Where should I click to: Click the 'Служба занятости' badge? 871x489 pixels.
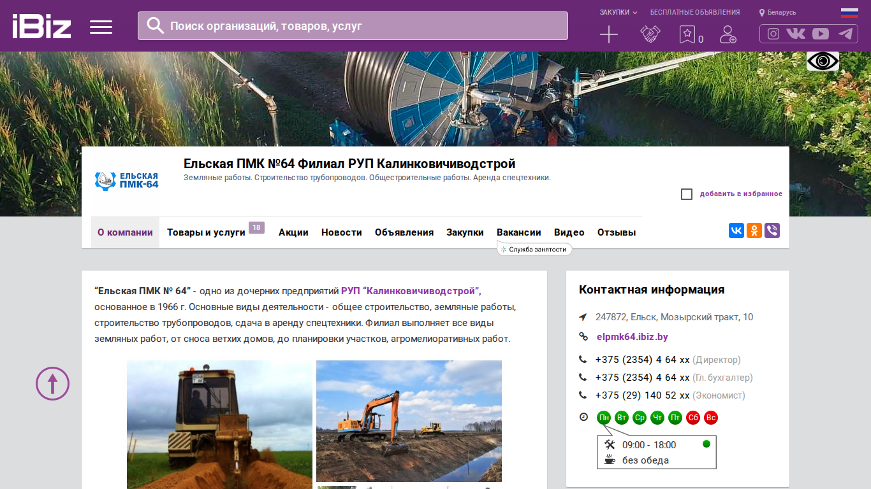[x=534, y=250]
